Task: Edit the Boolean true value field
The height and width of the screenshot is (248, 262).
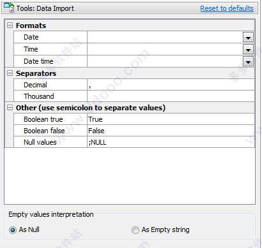Action: click(x=171, y=119)
